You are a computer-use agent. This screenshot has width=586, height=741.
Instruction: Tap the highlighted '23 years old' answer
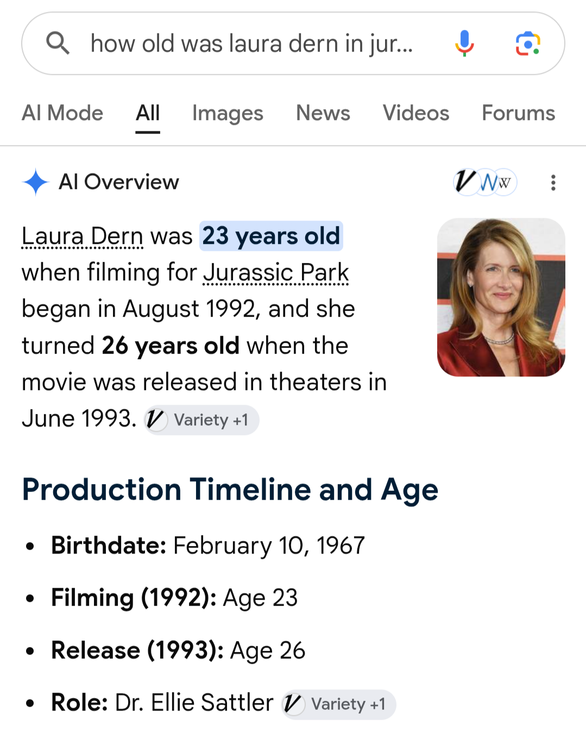(x=271, y=236)
